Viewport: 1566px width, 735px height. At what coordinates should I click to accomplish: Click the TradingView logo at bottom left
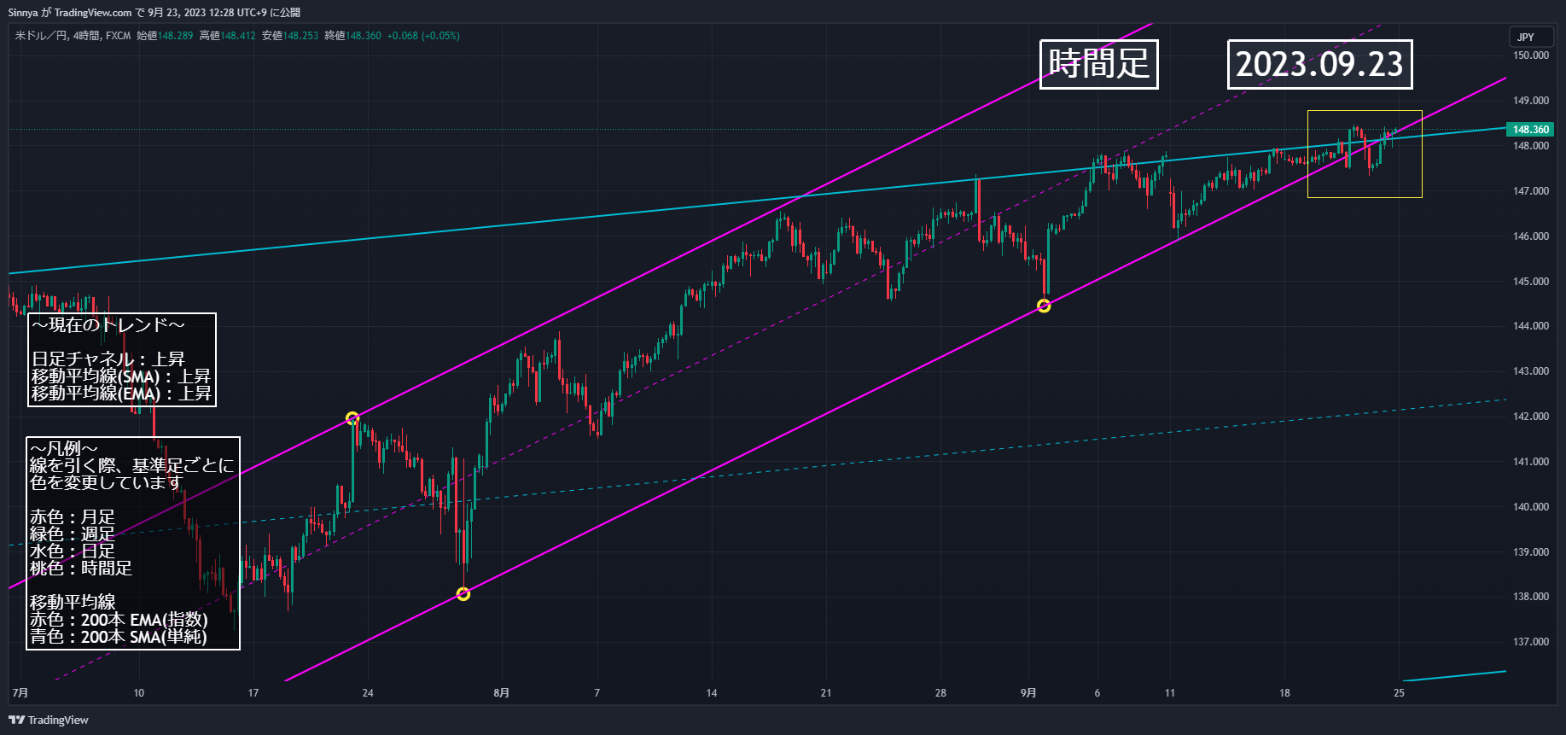click(x=49, y=720)
